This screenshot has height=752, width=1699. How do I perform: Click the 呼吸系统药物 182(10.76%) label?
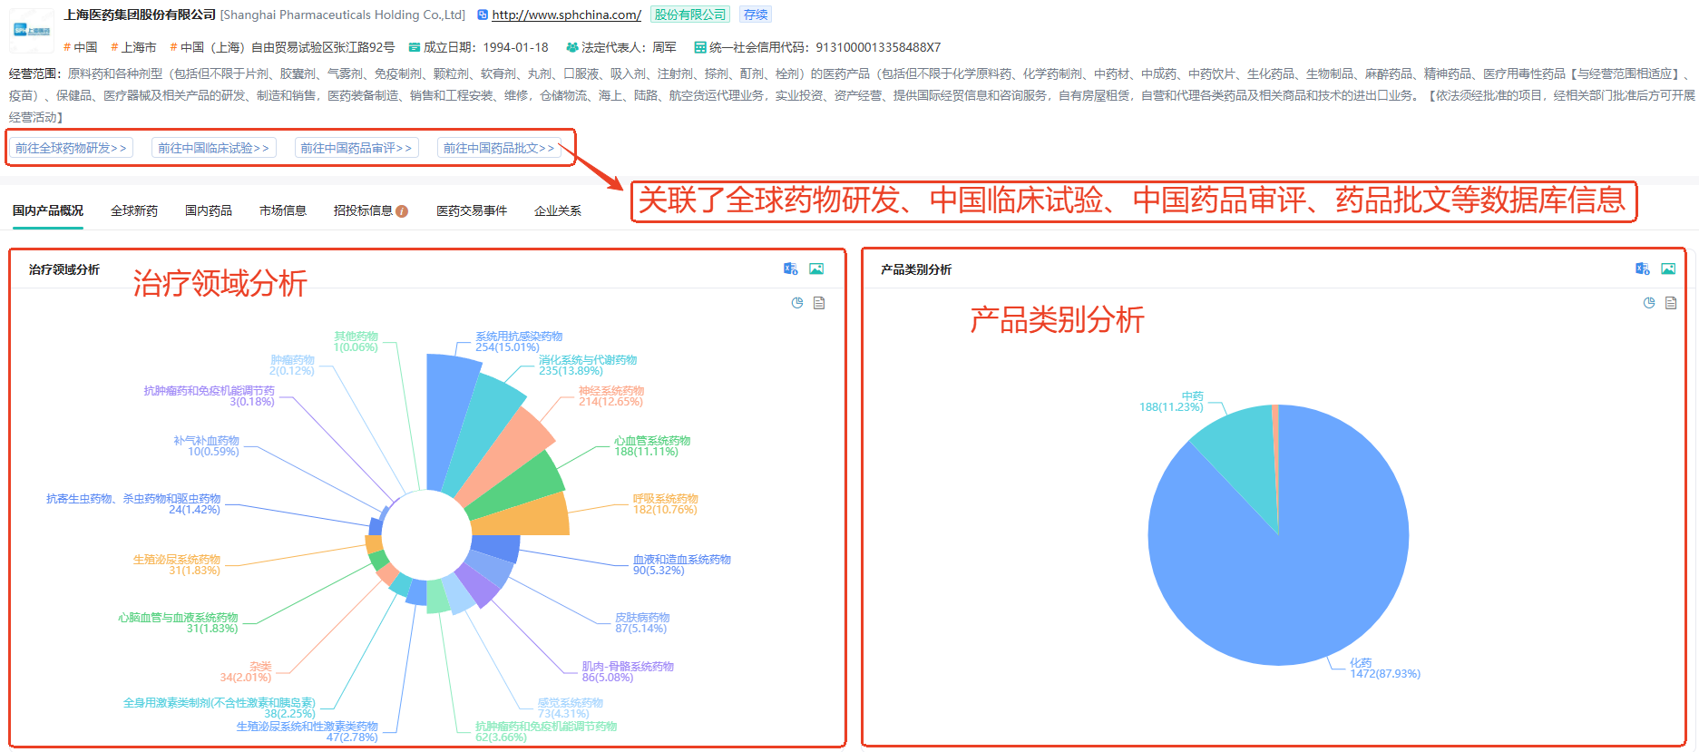[666, 504]
